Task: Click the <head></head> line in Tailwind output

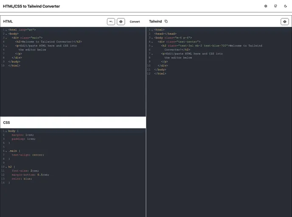Action: click(166, 33)
